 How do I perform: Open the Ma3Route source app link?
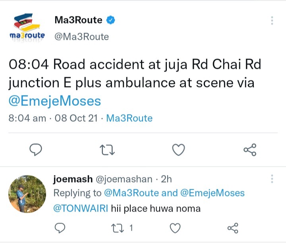129,118
